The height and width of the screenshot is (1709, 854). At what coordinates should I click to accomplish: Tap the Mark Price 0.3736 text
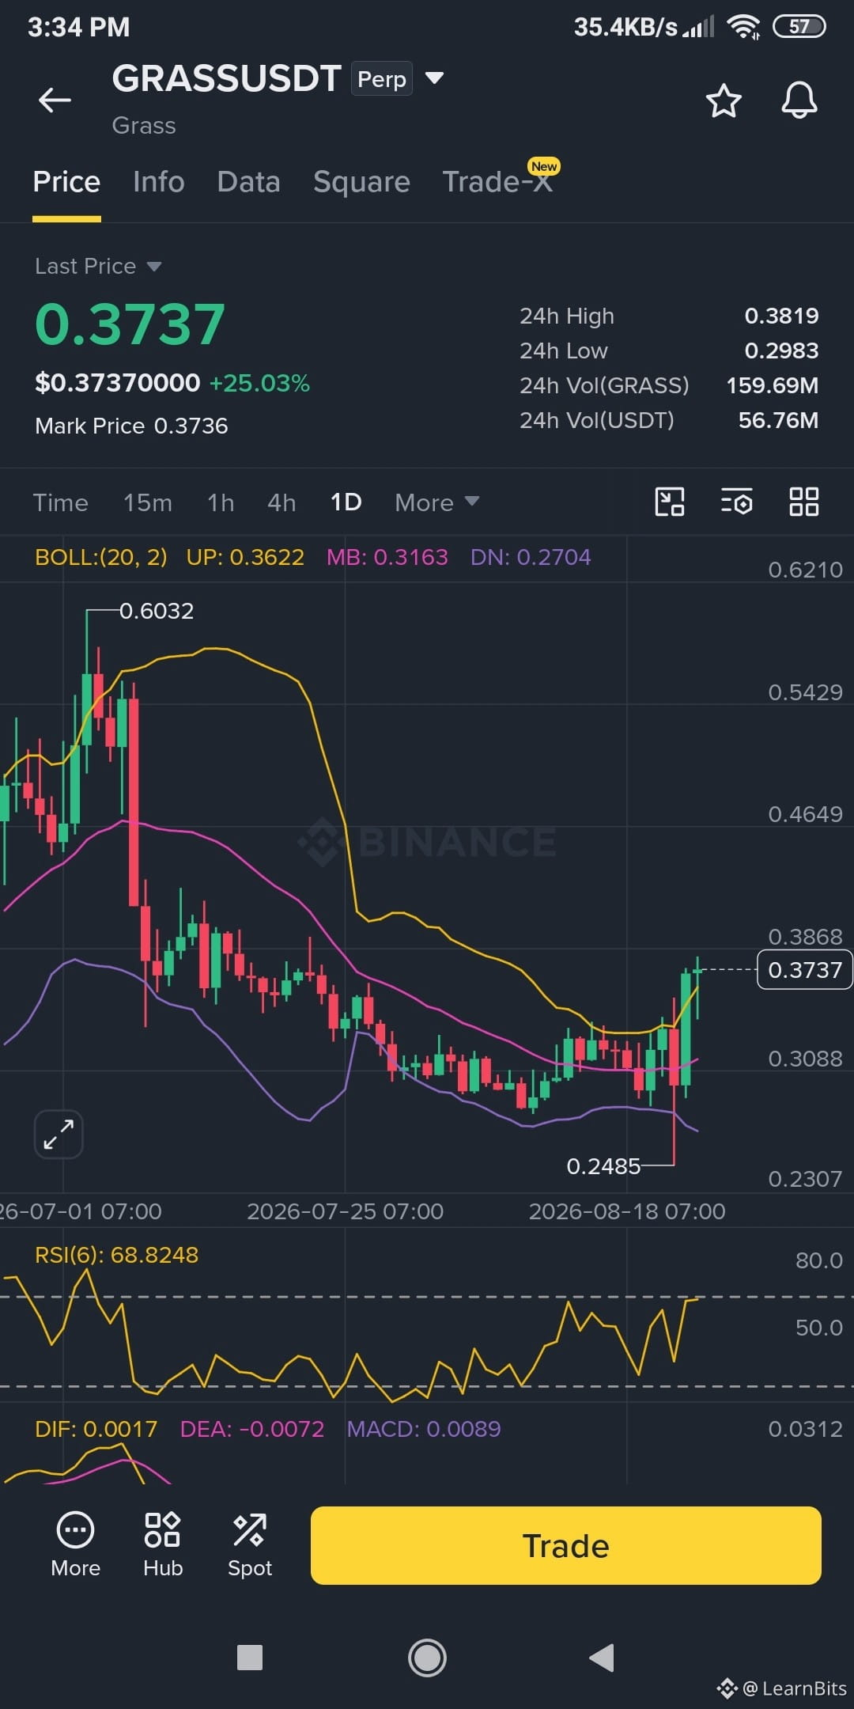point(131,426)
